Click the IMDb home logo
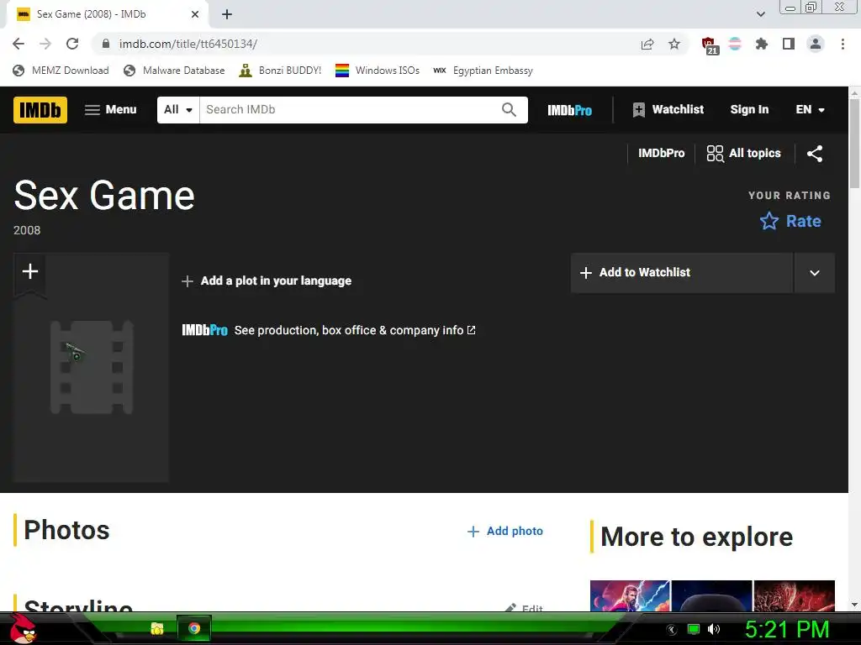This screenshot has height=645, width=861. 40,110
